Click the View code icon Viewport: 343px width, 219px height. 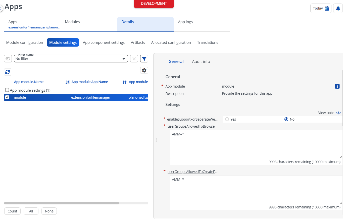(x=338, y=113)
